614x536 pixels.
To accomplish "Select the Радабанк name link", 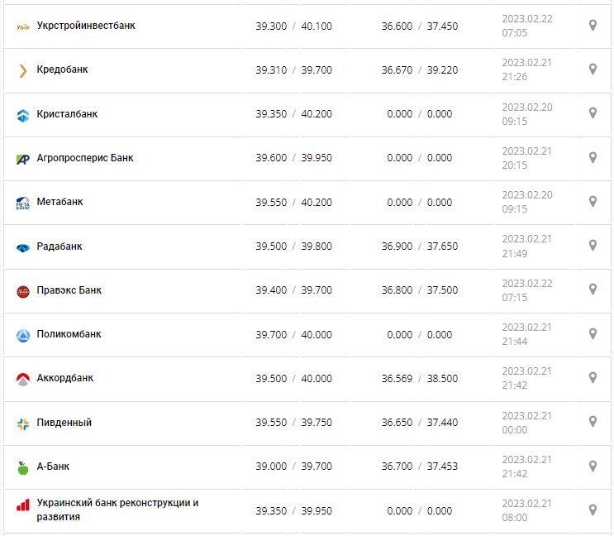I will coord(59,246).
